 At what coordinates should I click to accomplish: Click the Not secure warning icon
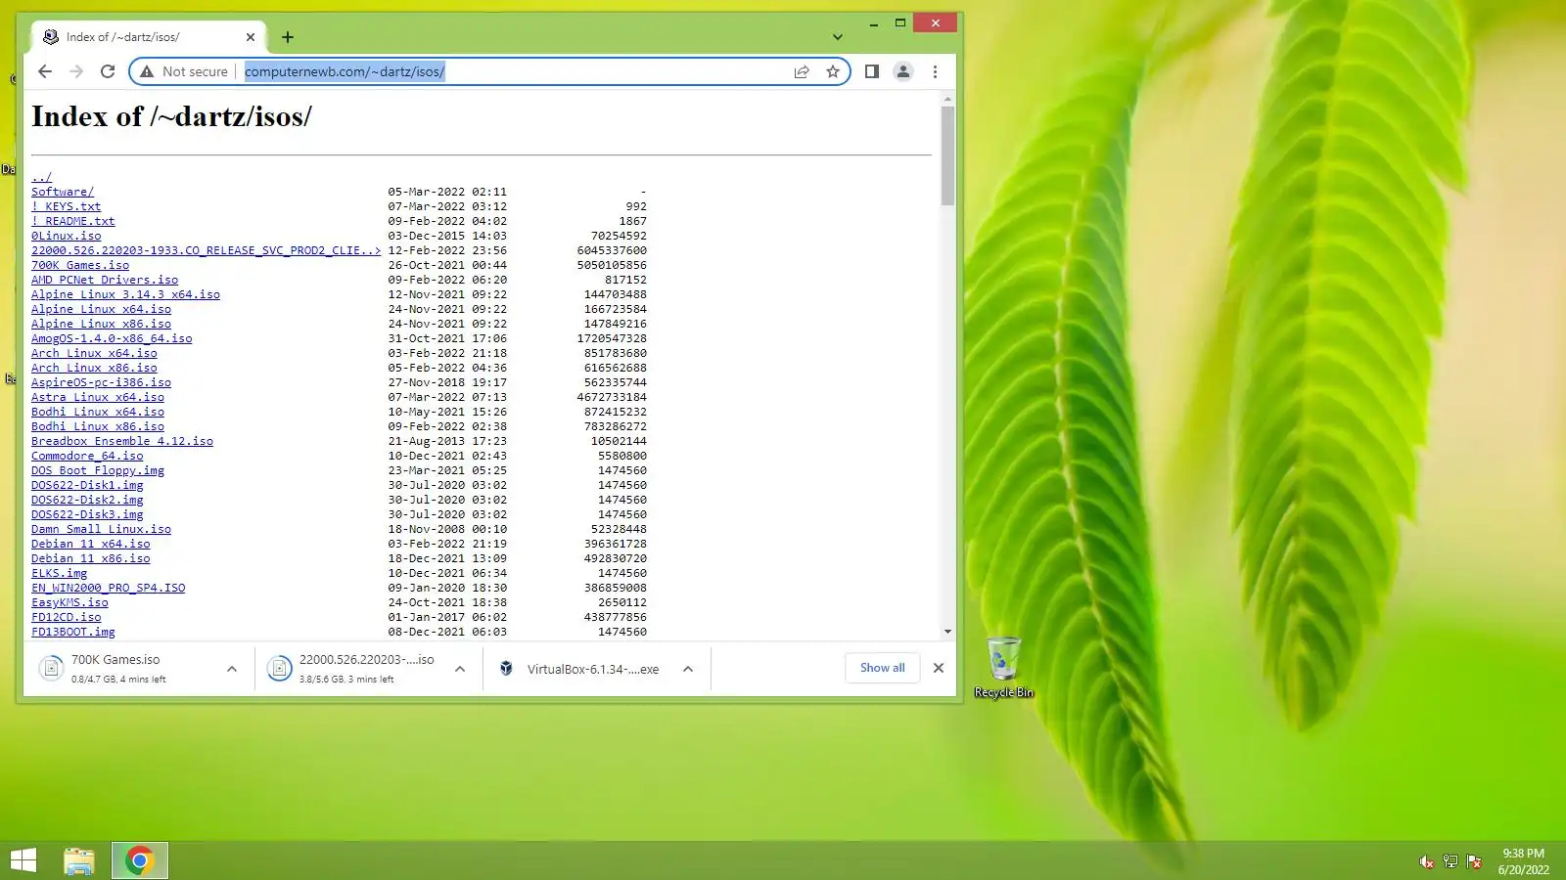pyautogui.click(x=147, y=71)
